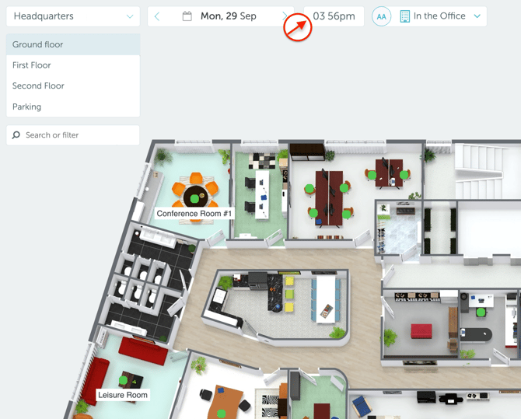Click the Conference Room #1 label
This screenshot has height=419, width=521.
pos(194,214)
